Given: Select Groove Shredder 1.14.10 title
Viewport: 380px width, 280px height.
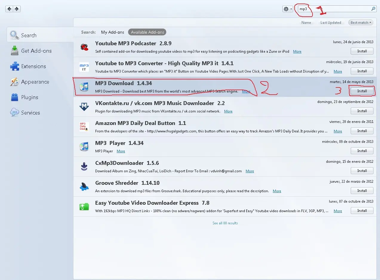Looking at the screenshot, I should click(127, 183).
